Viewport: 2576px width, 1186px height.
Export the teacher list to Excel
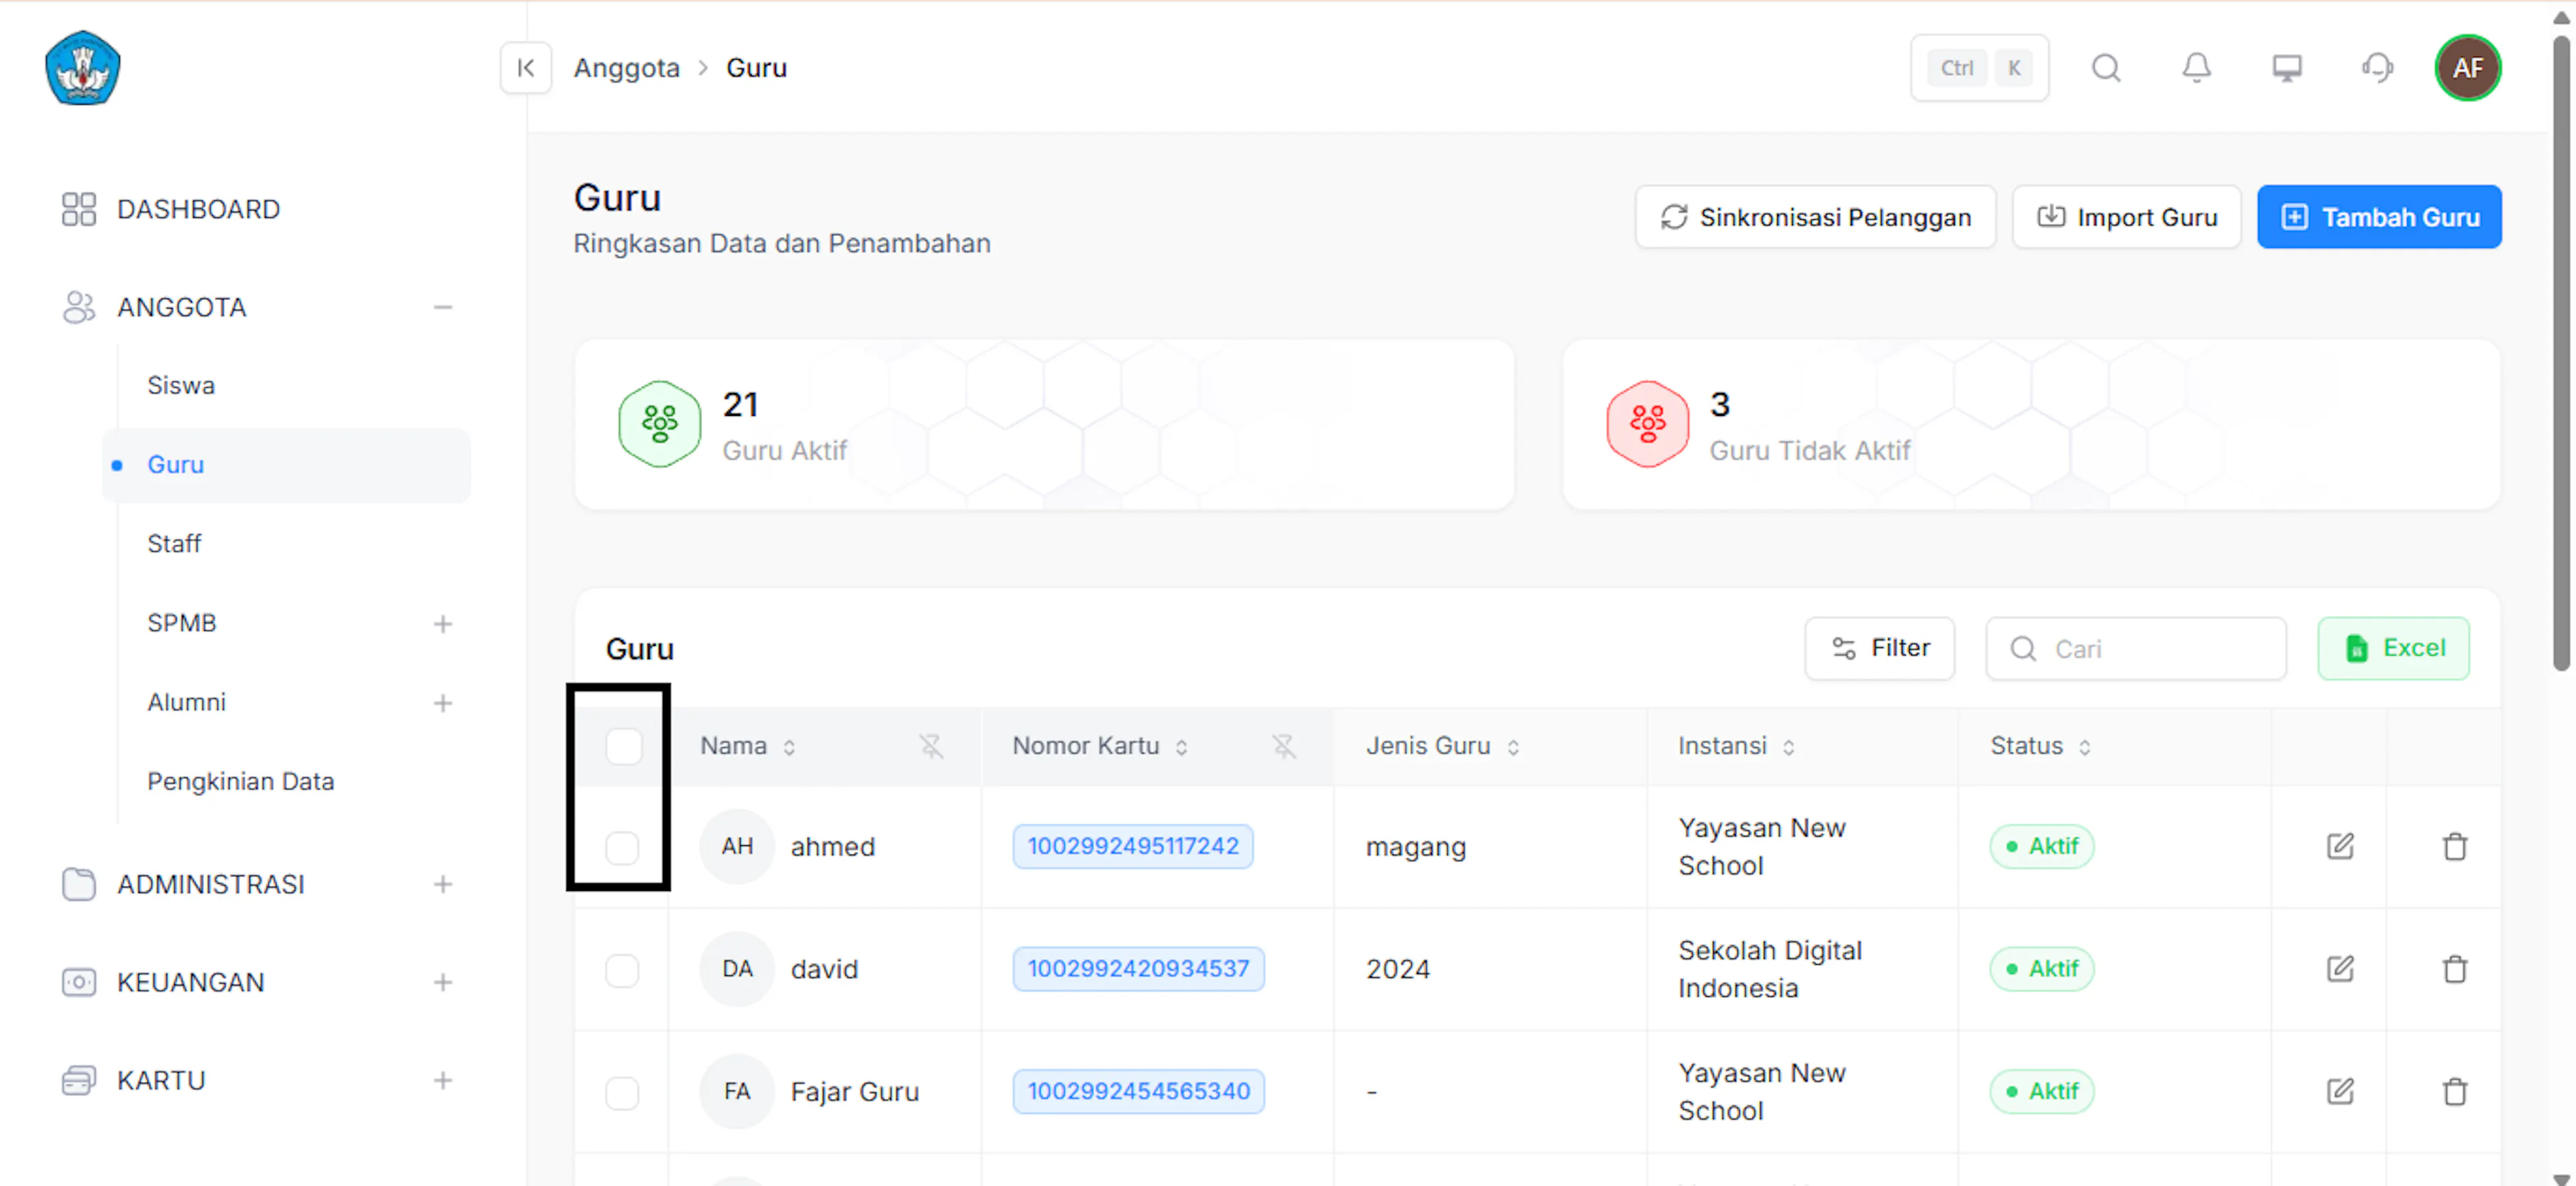coord(2393,648)
